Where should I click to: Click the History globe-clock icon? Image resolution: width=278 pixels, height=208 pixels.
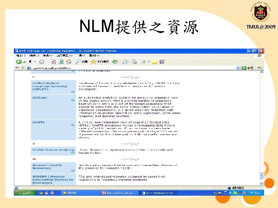pos(115,62)
